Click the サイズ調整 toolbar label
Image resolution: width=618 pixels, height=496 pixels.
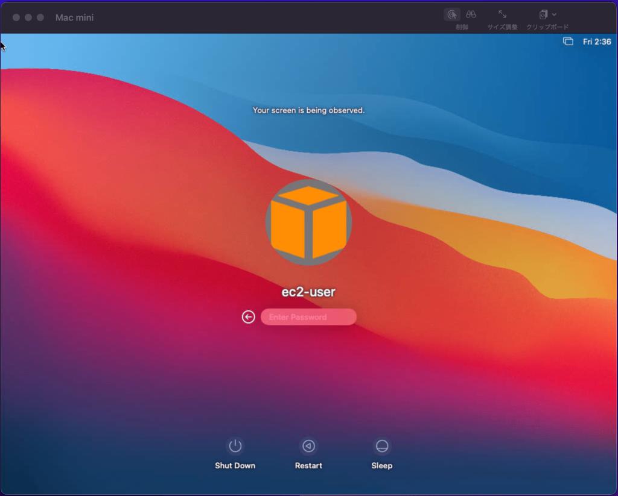tap(502, 27)
